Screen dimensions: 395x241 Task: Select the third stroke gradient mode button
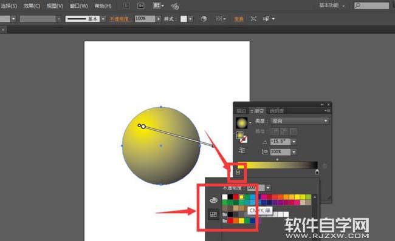point(294,131)
